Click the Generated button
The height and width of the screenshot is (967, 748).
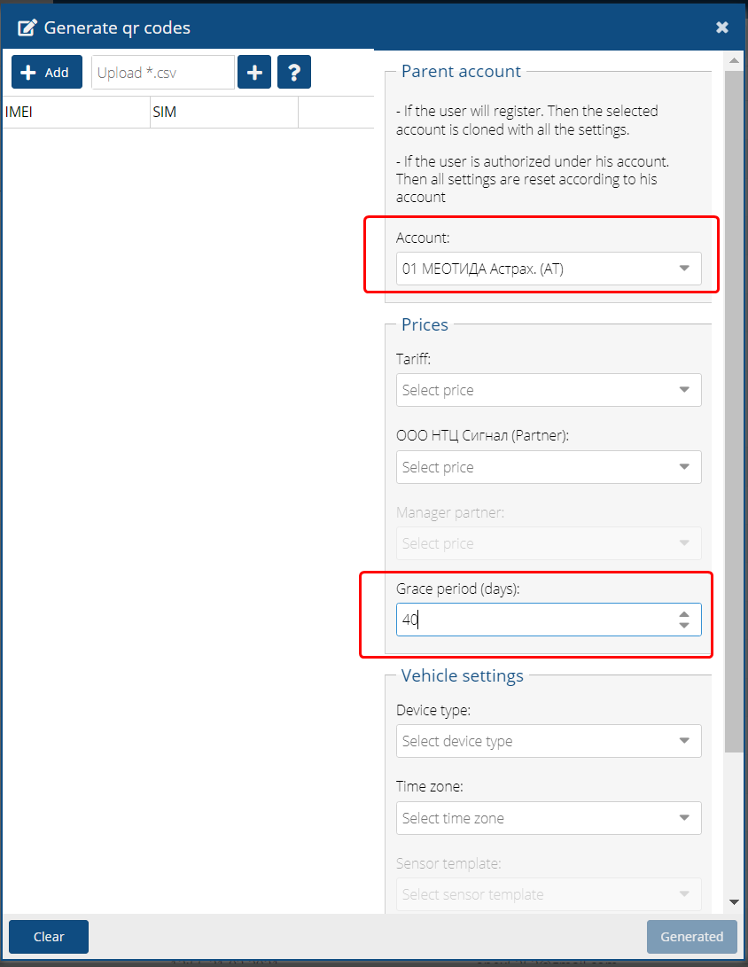pyautogui.click(x=691, y=937)
